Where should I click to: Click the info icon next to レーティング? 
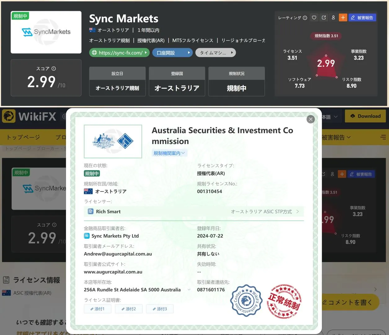tap(305, 18)
